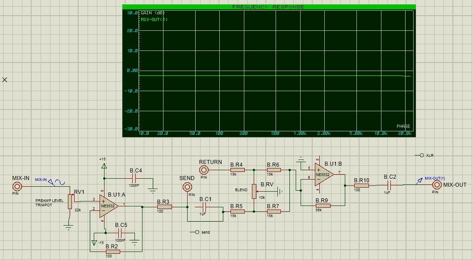Click the MIX-OUT pin terminal symbol
Screen dimensions: 473x260
tap(437, 185)
